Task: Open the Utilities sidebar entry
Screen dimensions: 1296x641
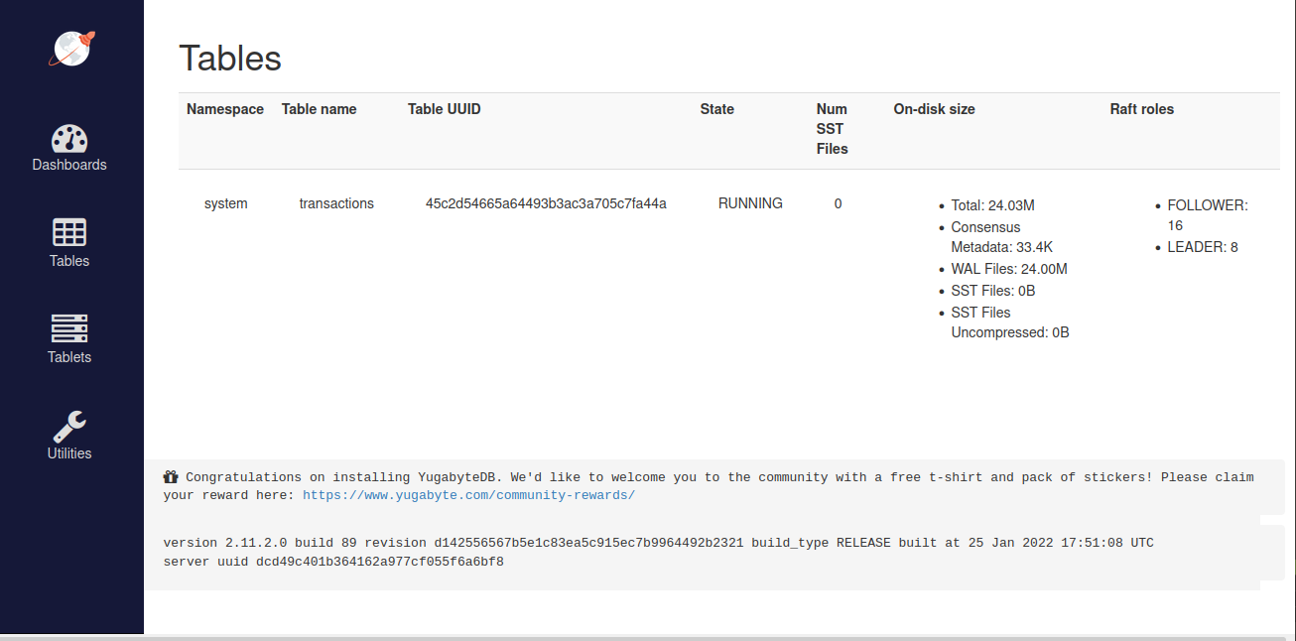Action: (69, 452)
